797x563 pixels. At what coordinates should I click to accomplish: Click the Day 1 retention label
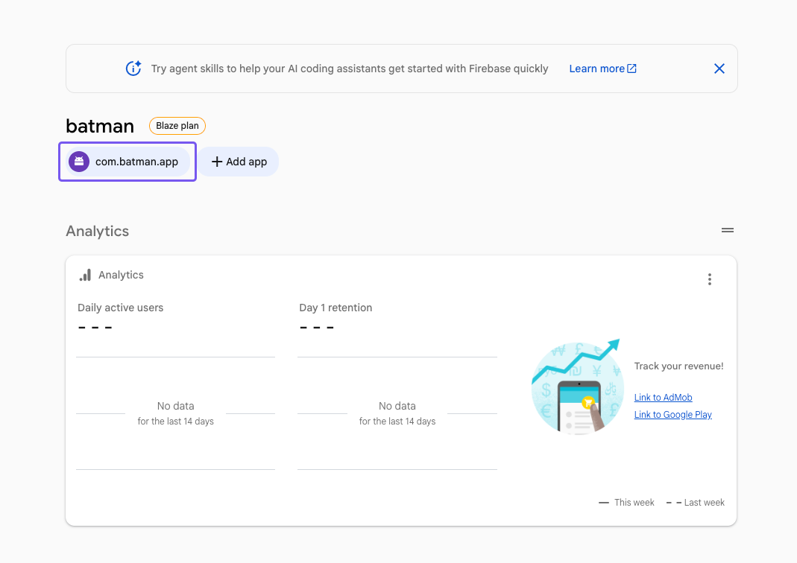[336, 308]
